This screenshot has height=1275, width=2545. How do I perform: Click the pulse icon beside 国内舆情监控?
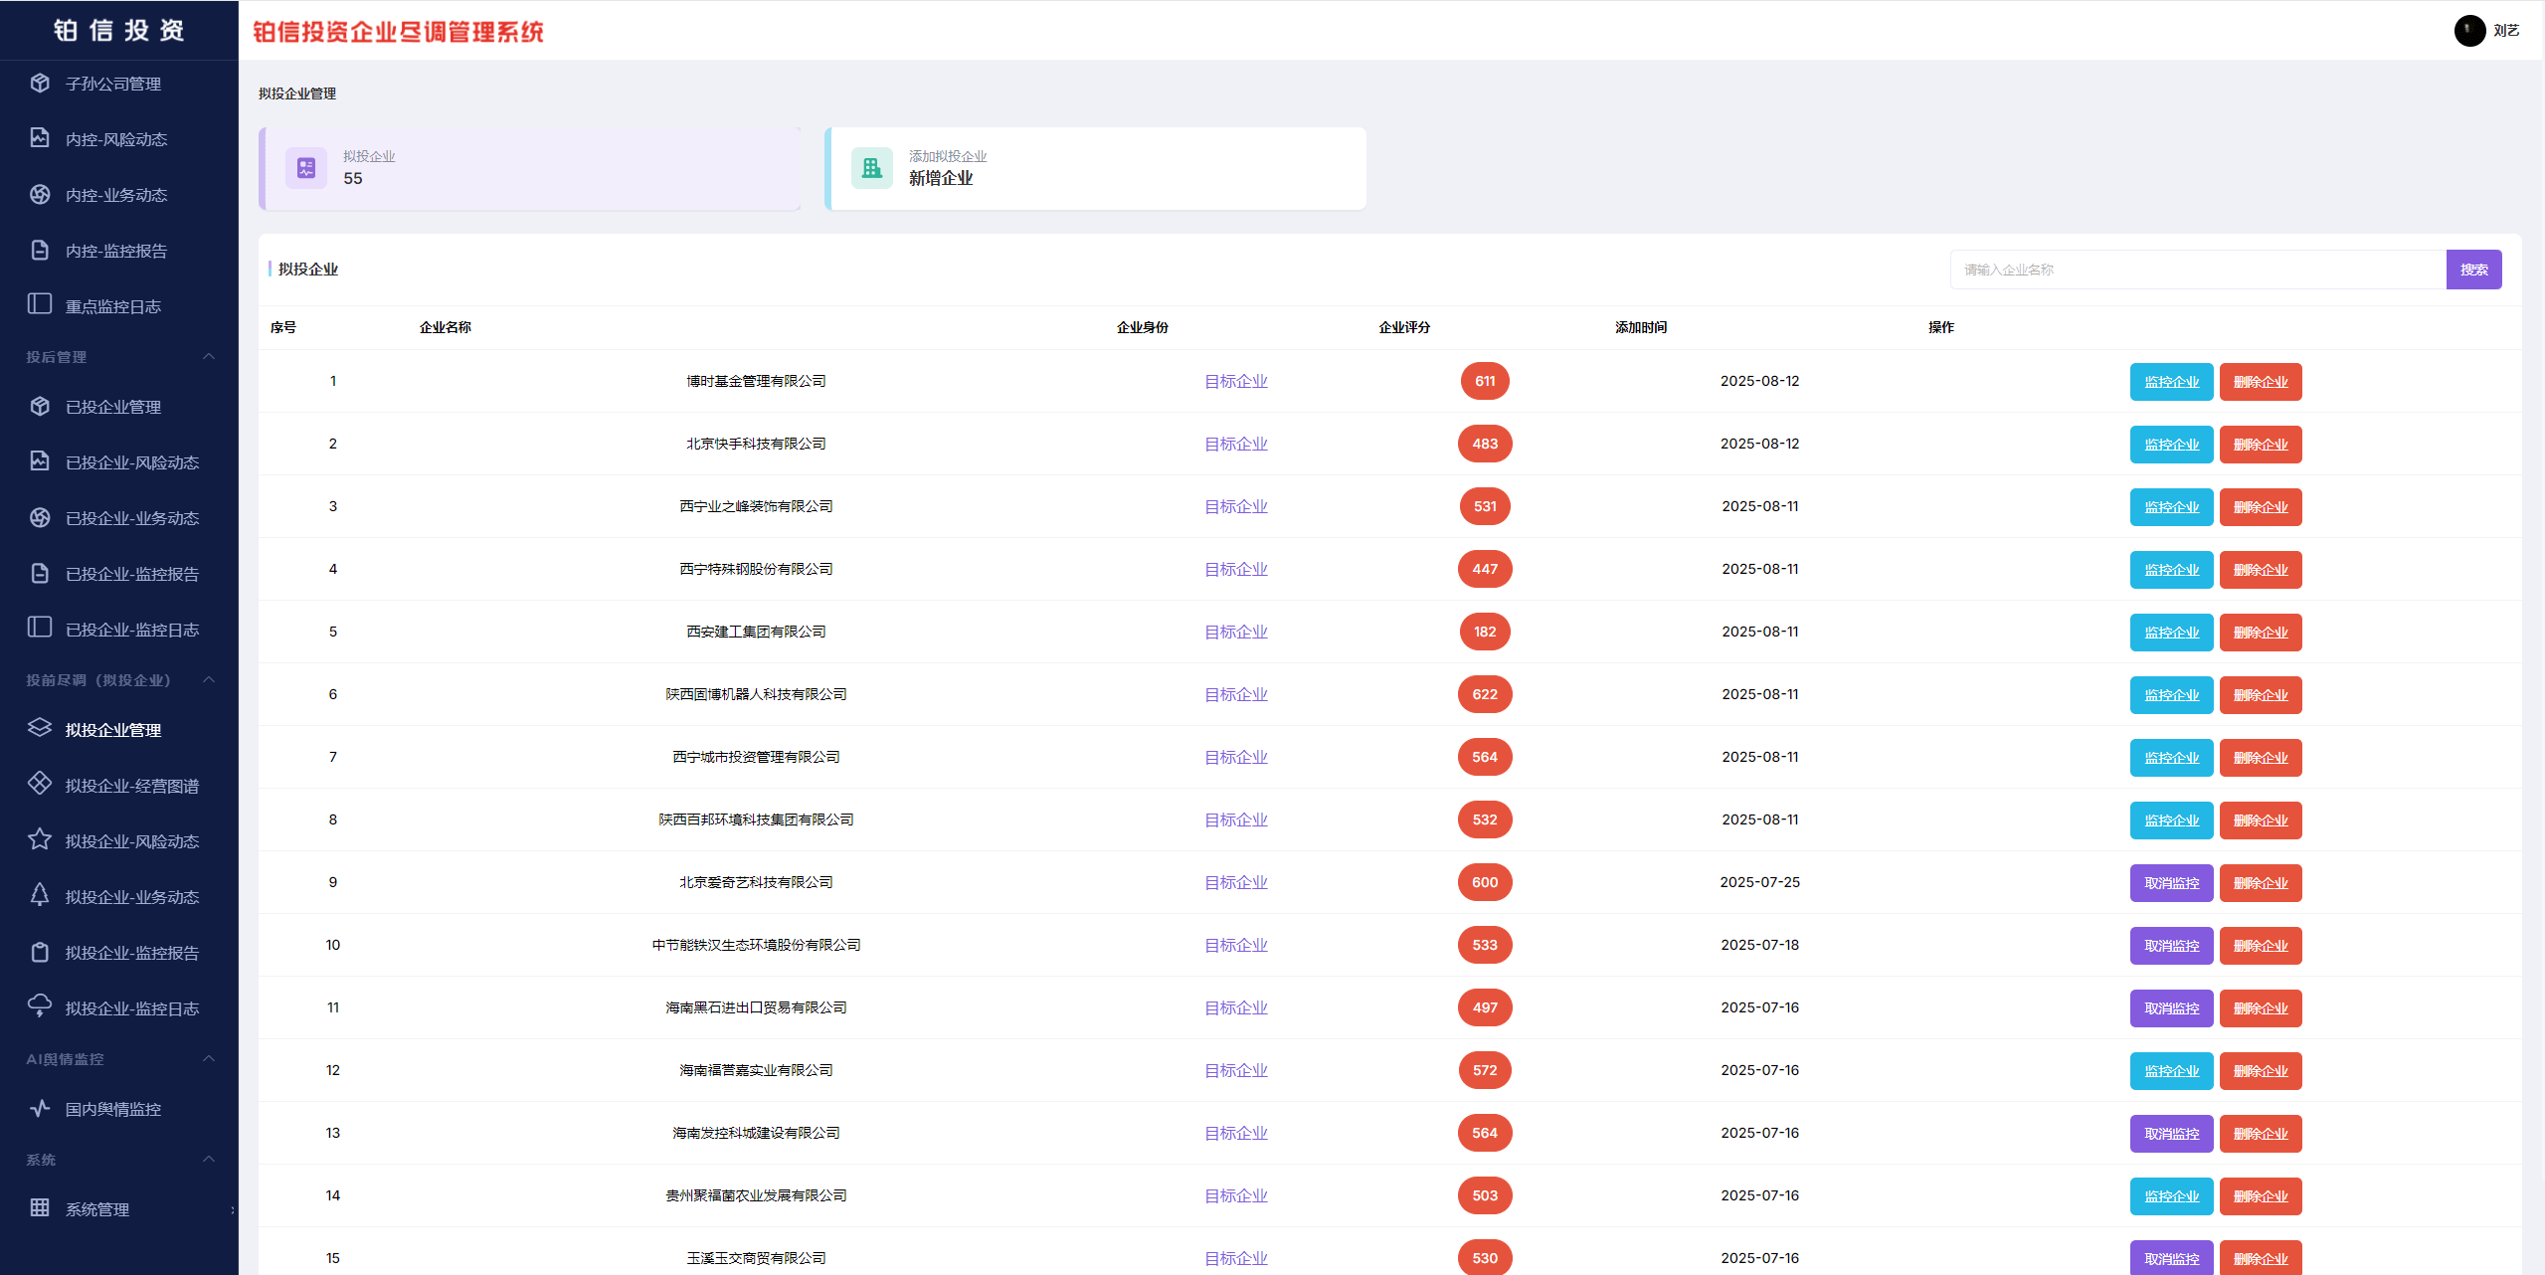coord(40,1108)
